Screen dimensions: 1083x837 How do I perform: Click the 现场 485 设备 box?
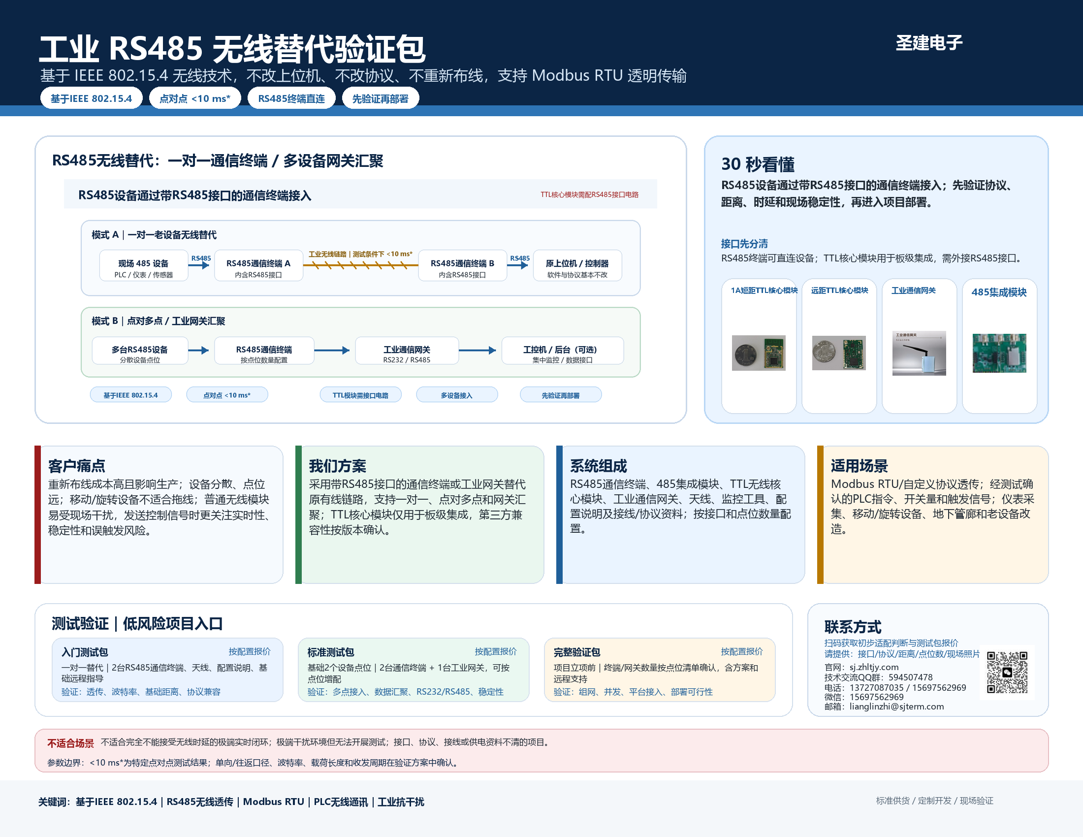[x=144, y=266]
